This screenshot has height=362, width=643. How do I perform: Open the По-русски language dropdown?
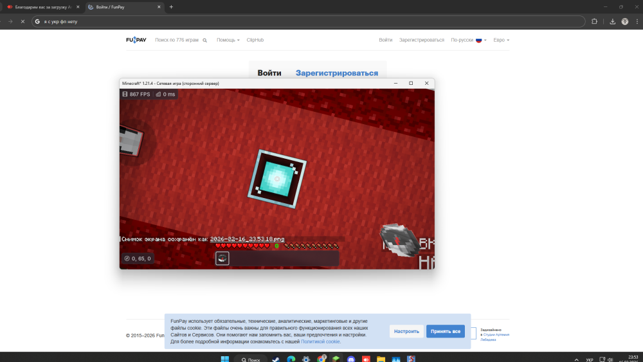click(469, 40)
